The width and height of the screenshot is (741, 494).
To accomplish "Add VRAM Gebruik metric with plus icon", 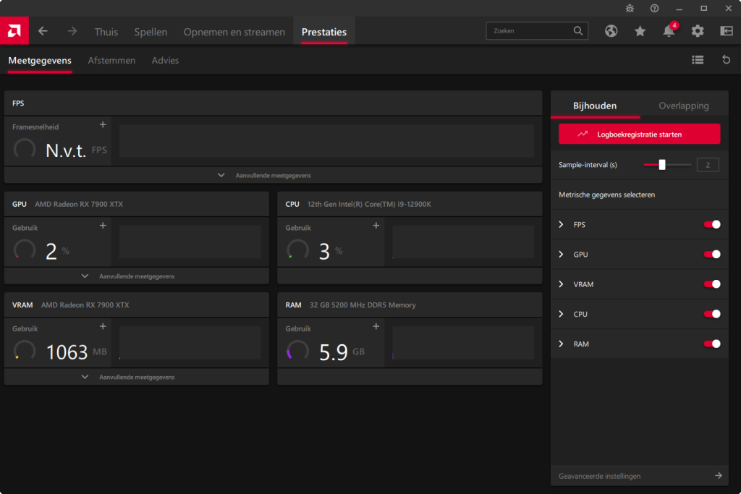I will pos(103,326).
